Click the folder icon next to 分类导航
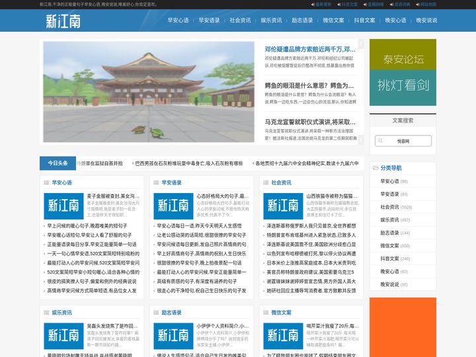476x357 pixels. click(376, 168)
